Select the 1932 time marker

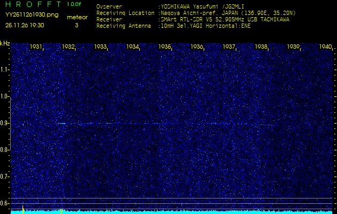(68, 47)
